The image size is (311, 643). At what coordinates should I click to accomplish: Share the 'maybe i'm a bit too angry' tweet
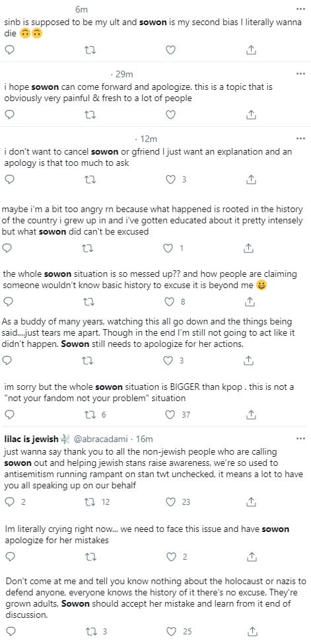click(248, 248)
